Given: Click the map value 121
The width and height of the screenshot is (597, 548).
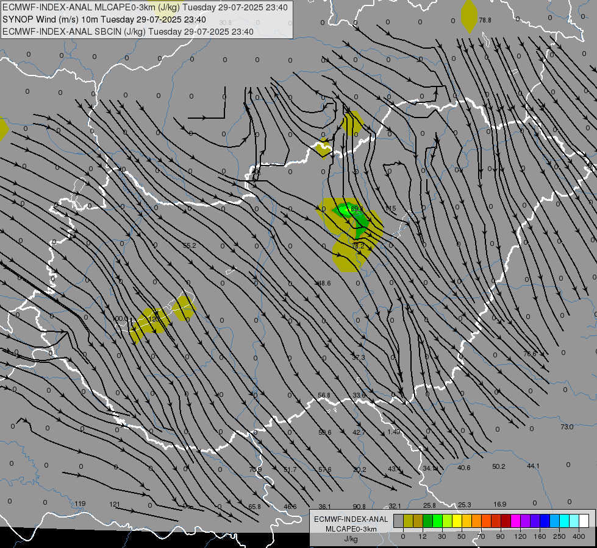Looking at the screenshot, I should (x=115, y=504).
